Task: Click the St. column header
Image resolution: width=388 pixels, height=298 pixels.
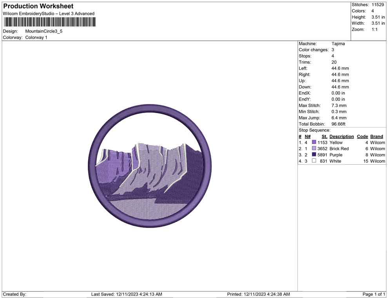Action: (x=325, y=136)
